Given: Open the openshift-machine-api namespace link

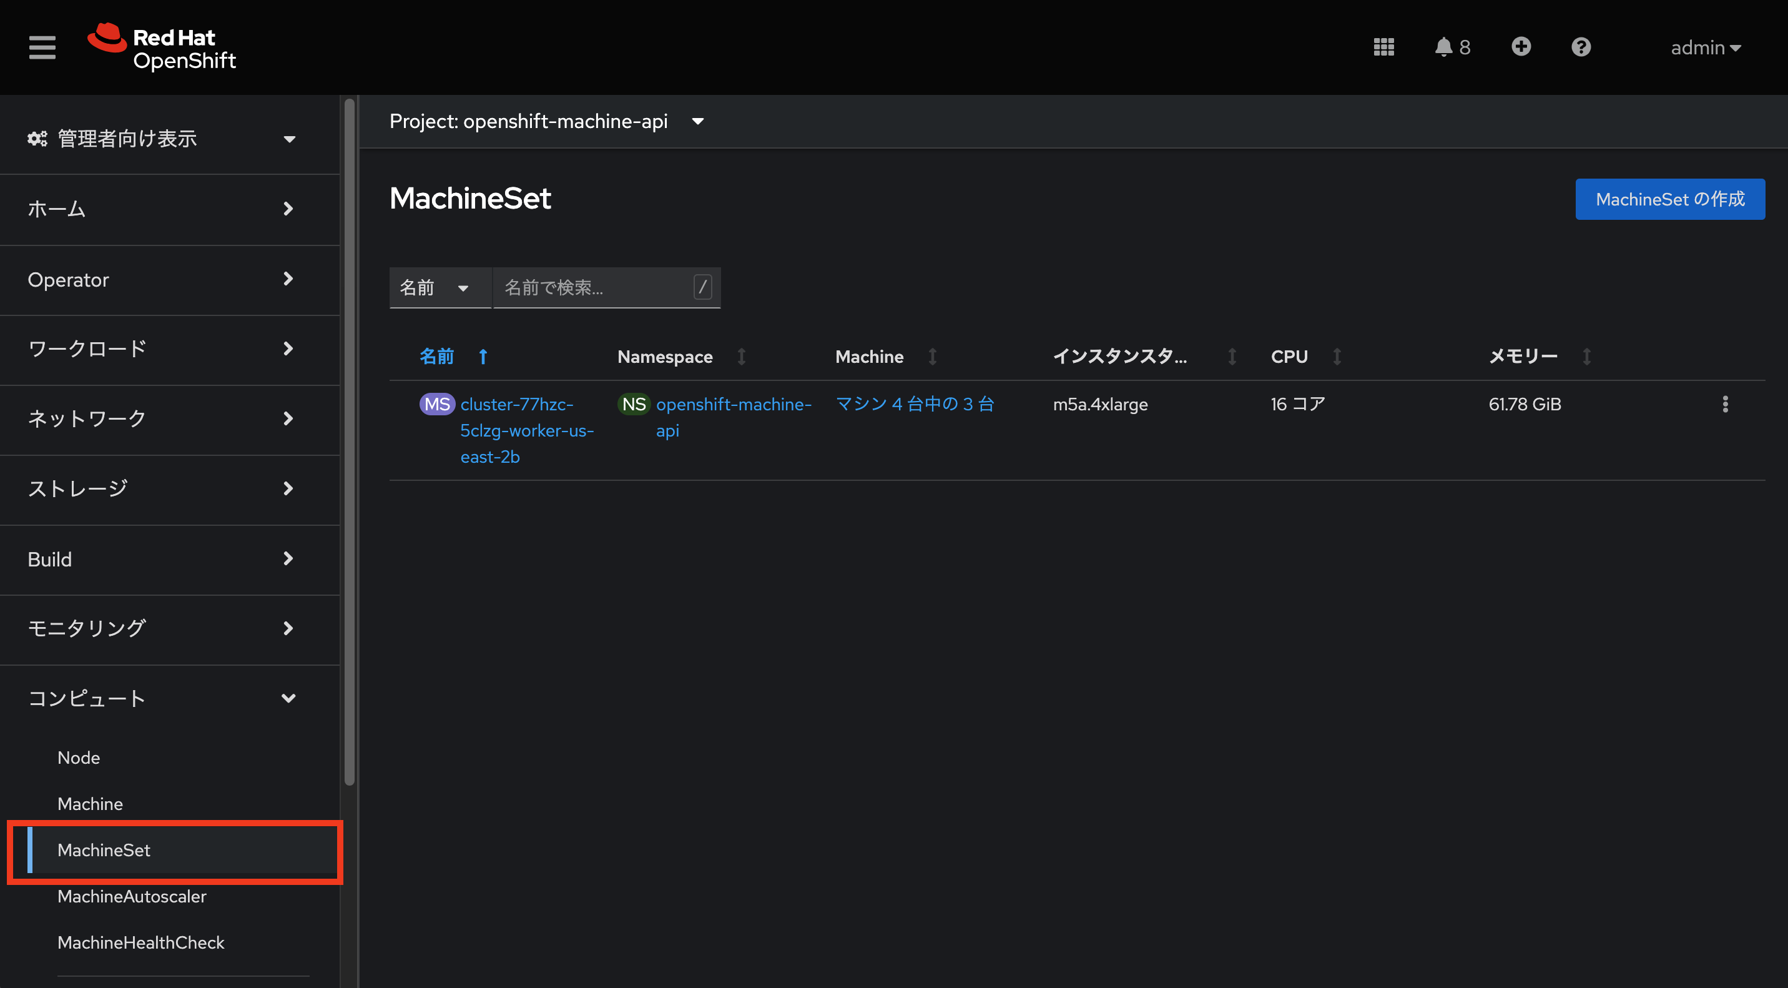Looking at the screenshot, I should [x=734, y=417].
